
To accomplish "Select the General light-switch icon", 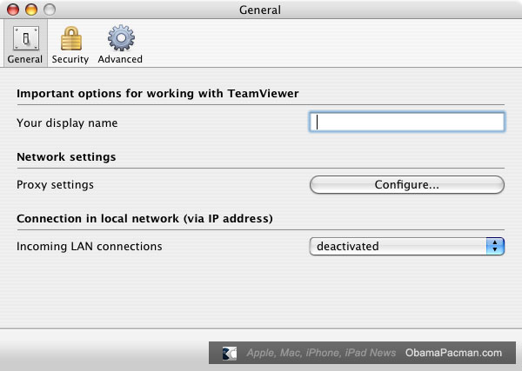I will coord(25,38).
